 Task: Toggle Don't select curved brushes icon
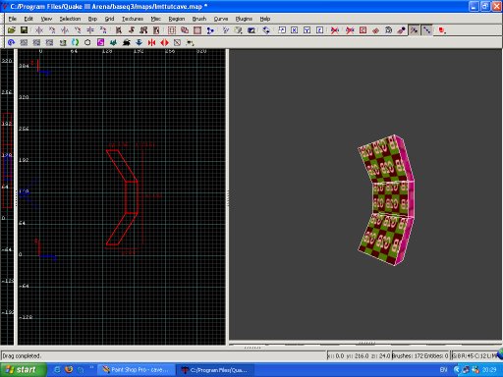tap(335, 30)
